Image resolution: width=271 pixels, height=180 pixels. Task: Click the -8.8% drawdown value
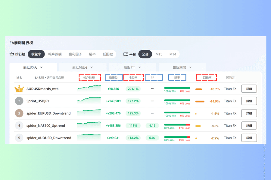click(x=215, y=126)
